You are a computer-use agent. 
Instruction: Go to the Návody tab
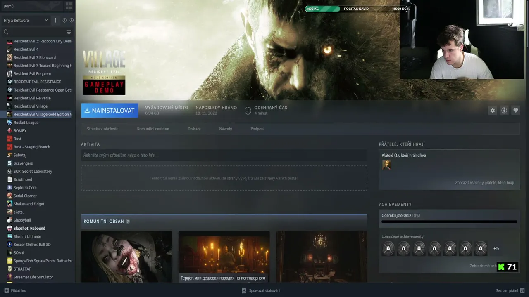[x=226, y=129]
